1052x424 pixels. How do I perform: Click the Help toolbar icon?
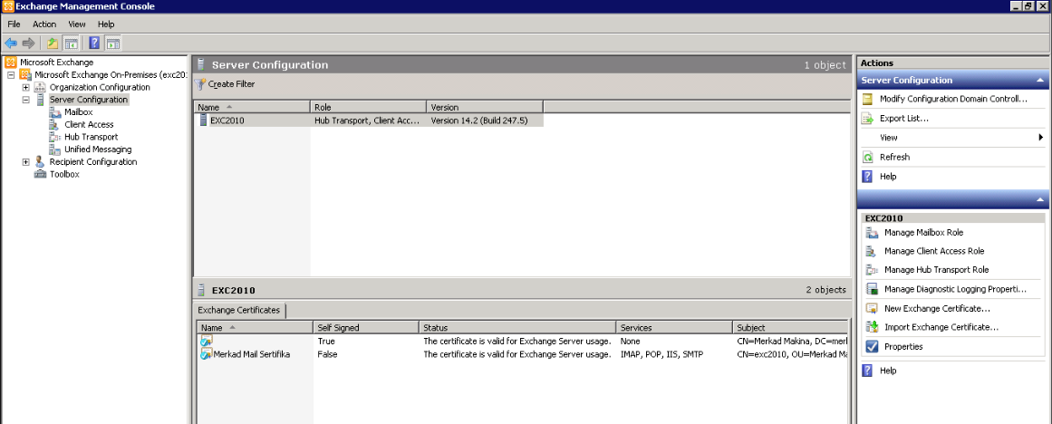point(94,43)
